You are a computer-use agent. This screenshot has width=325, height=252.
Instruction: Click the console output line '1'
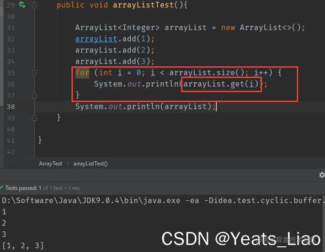4,212
